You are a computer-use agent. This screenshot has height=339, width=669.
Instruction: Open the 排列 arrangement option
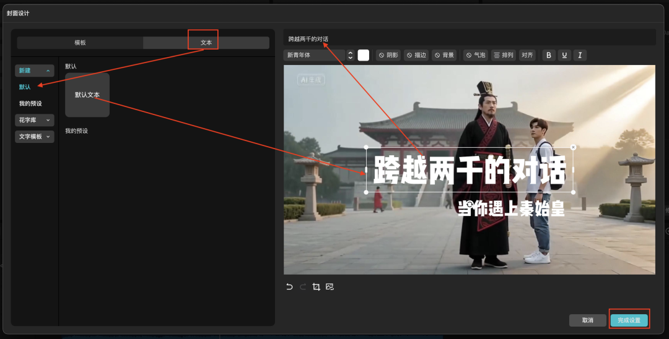[504, 55]
